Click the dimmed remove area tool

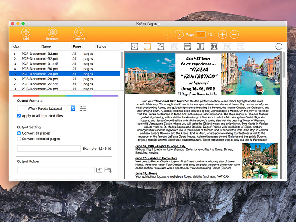174,47
